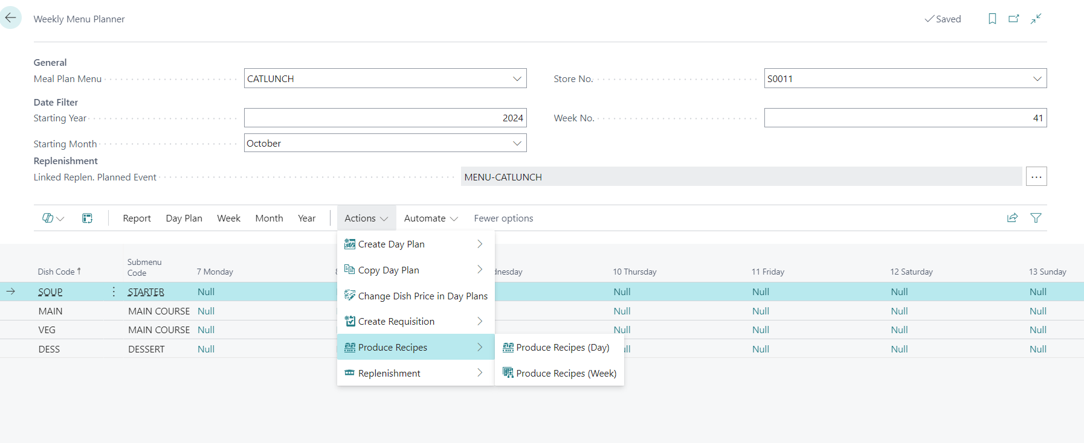This screenshot has width=1084, height=443.
Task: Sort by Dish Code column header
Action: pyautogui.click(x=56, y=272)
